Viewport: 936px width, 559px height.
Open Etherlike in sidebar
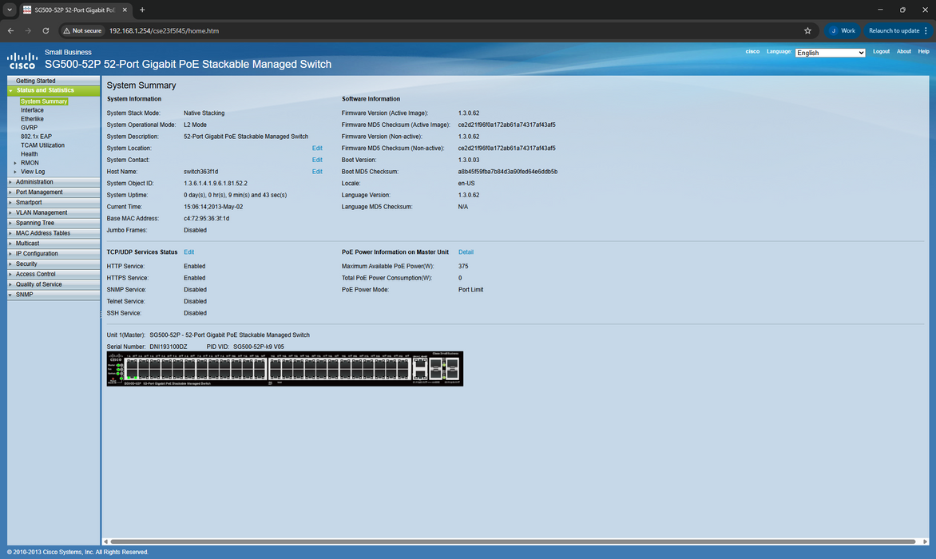point(32,119)
